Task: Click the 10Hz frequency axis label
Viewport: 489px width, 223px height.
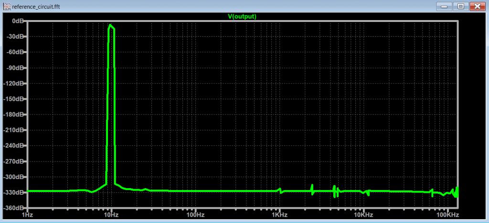Action: coord(111,215)
